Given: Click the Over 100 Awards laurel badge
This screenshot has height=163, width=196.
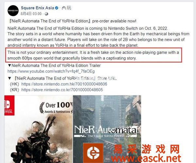Looking at the screenshot, I should tap(56, 108).
